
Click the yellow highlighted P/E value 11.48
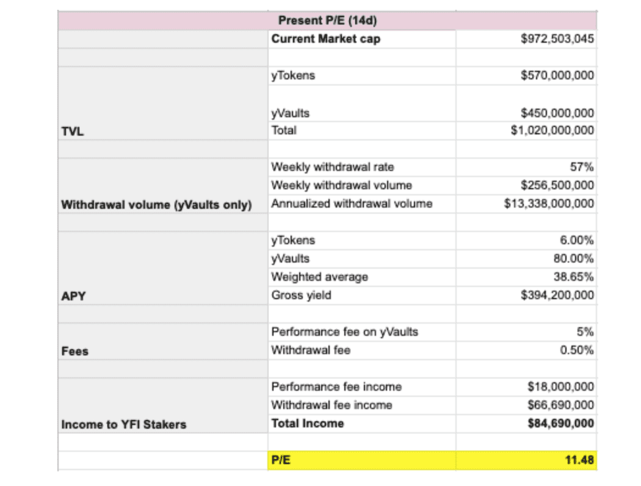pos(526,460)
